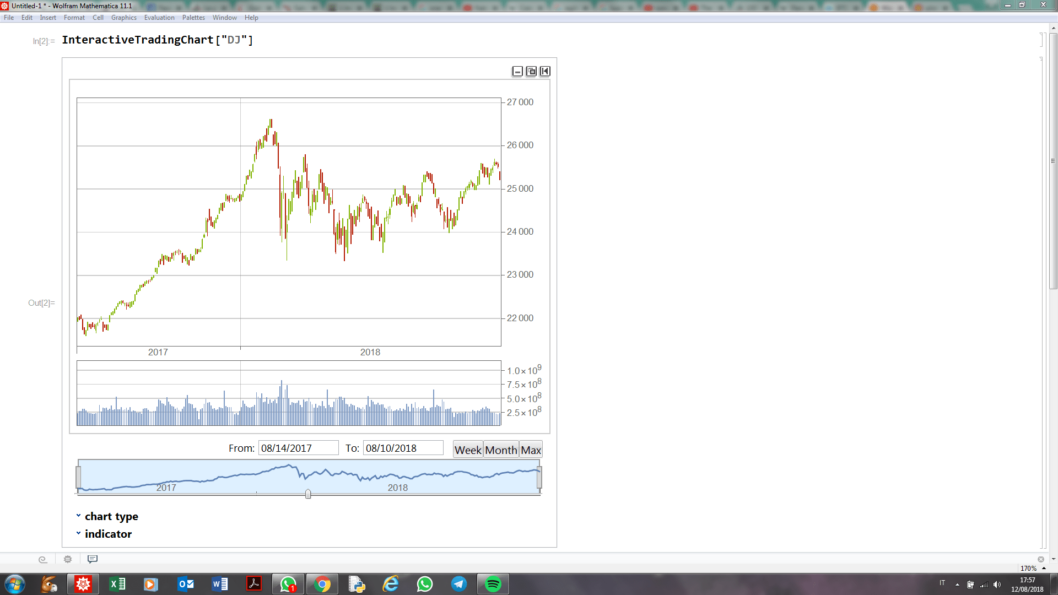Viewport: 1058px width, 595px height.
Task: Open the Format menu
Action: (x=74, y=18)
